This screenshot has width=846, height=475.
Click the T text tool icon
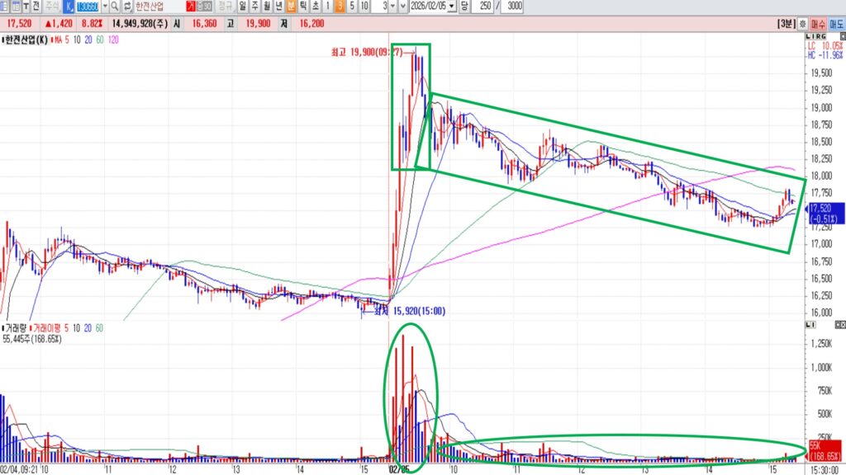click(x=26, y=6)
